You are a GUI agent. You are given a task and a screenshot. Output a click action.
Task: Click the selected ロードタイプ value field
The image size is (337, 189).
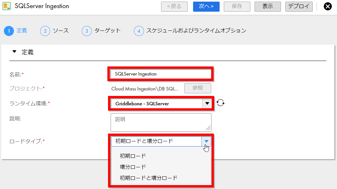[x=156, y=141]
